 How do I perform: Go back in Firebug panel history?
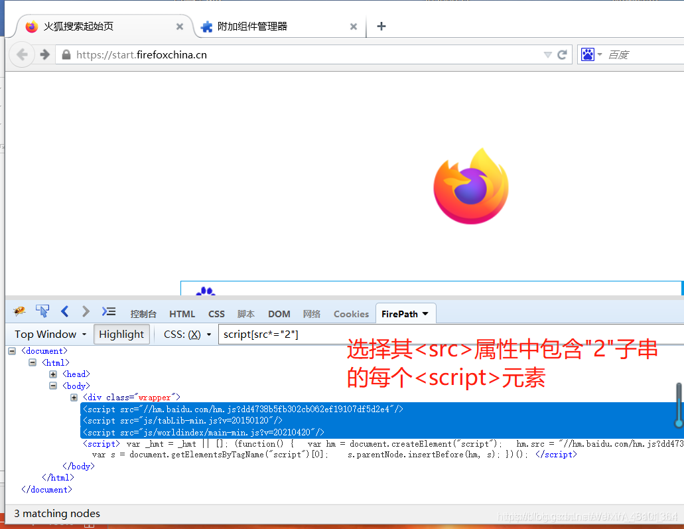pyautogui.click(x=64, y=311)
